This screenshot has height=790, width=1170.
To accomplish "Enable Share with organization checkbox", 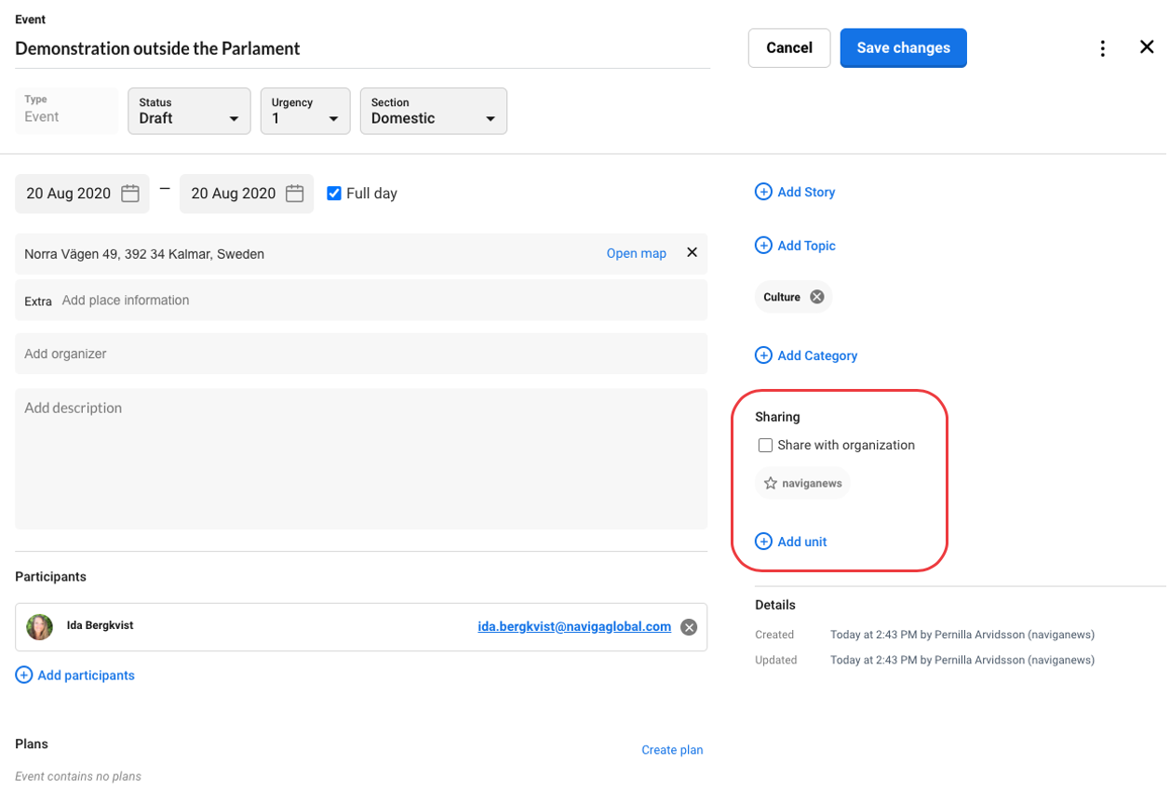I will coord(765,446).
